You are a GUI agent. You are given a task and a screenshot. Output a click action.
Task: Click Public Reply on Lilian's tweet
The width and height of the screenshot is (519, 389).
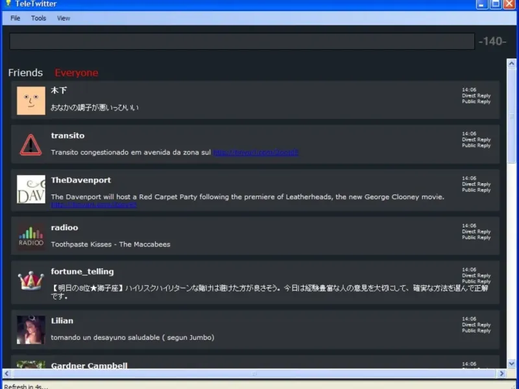tap(476, 331)
